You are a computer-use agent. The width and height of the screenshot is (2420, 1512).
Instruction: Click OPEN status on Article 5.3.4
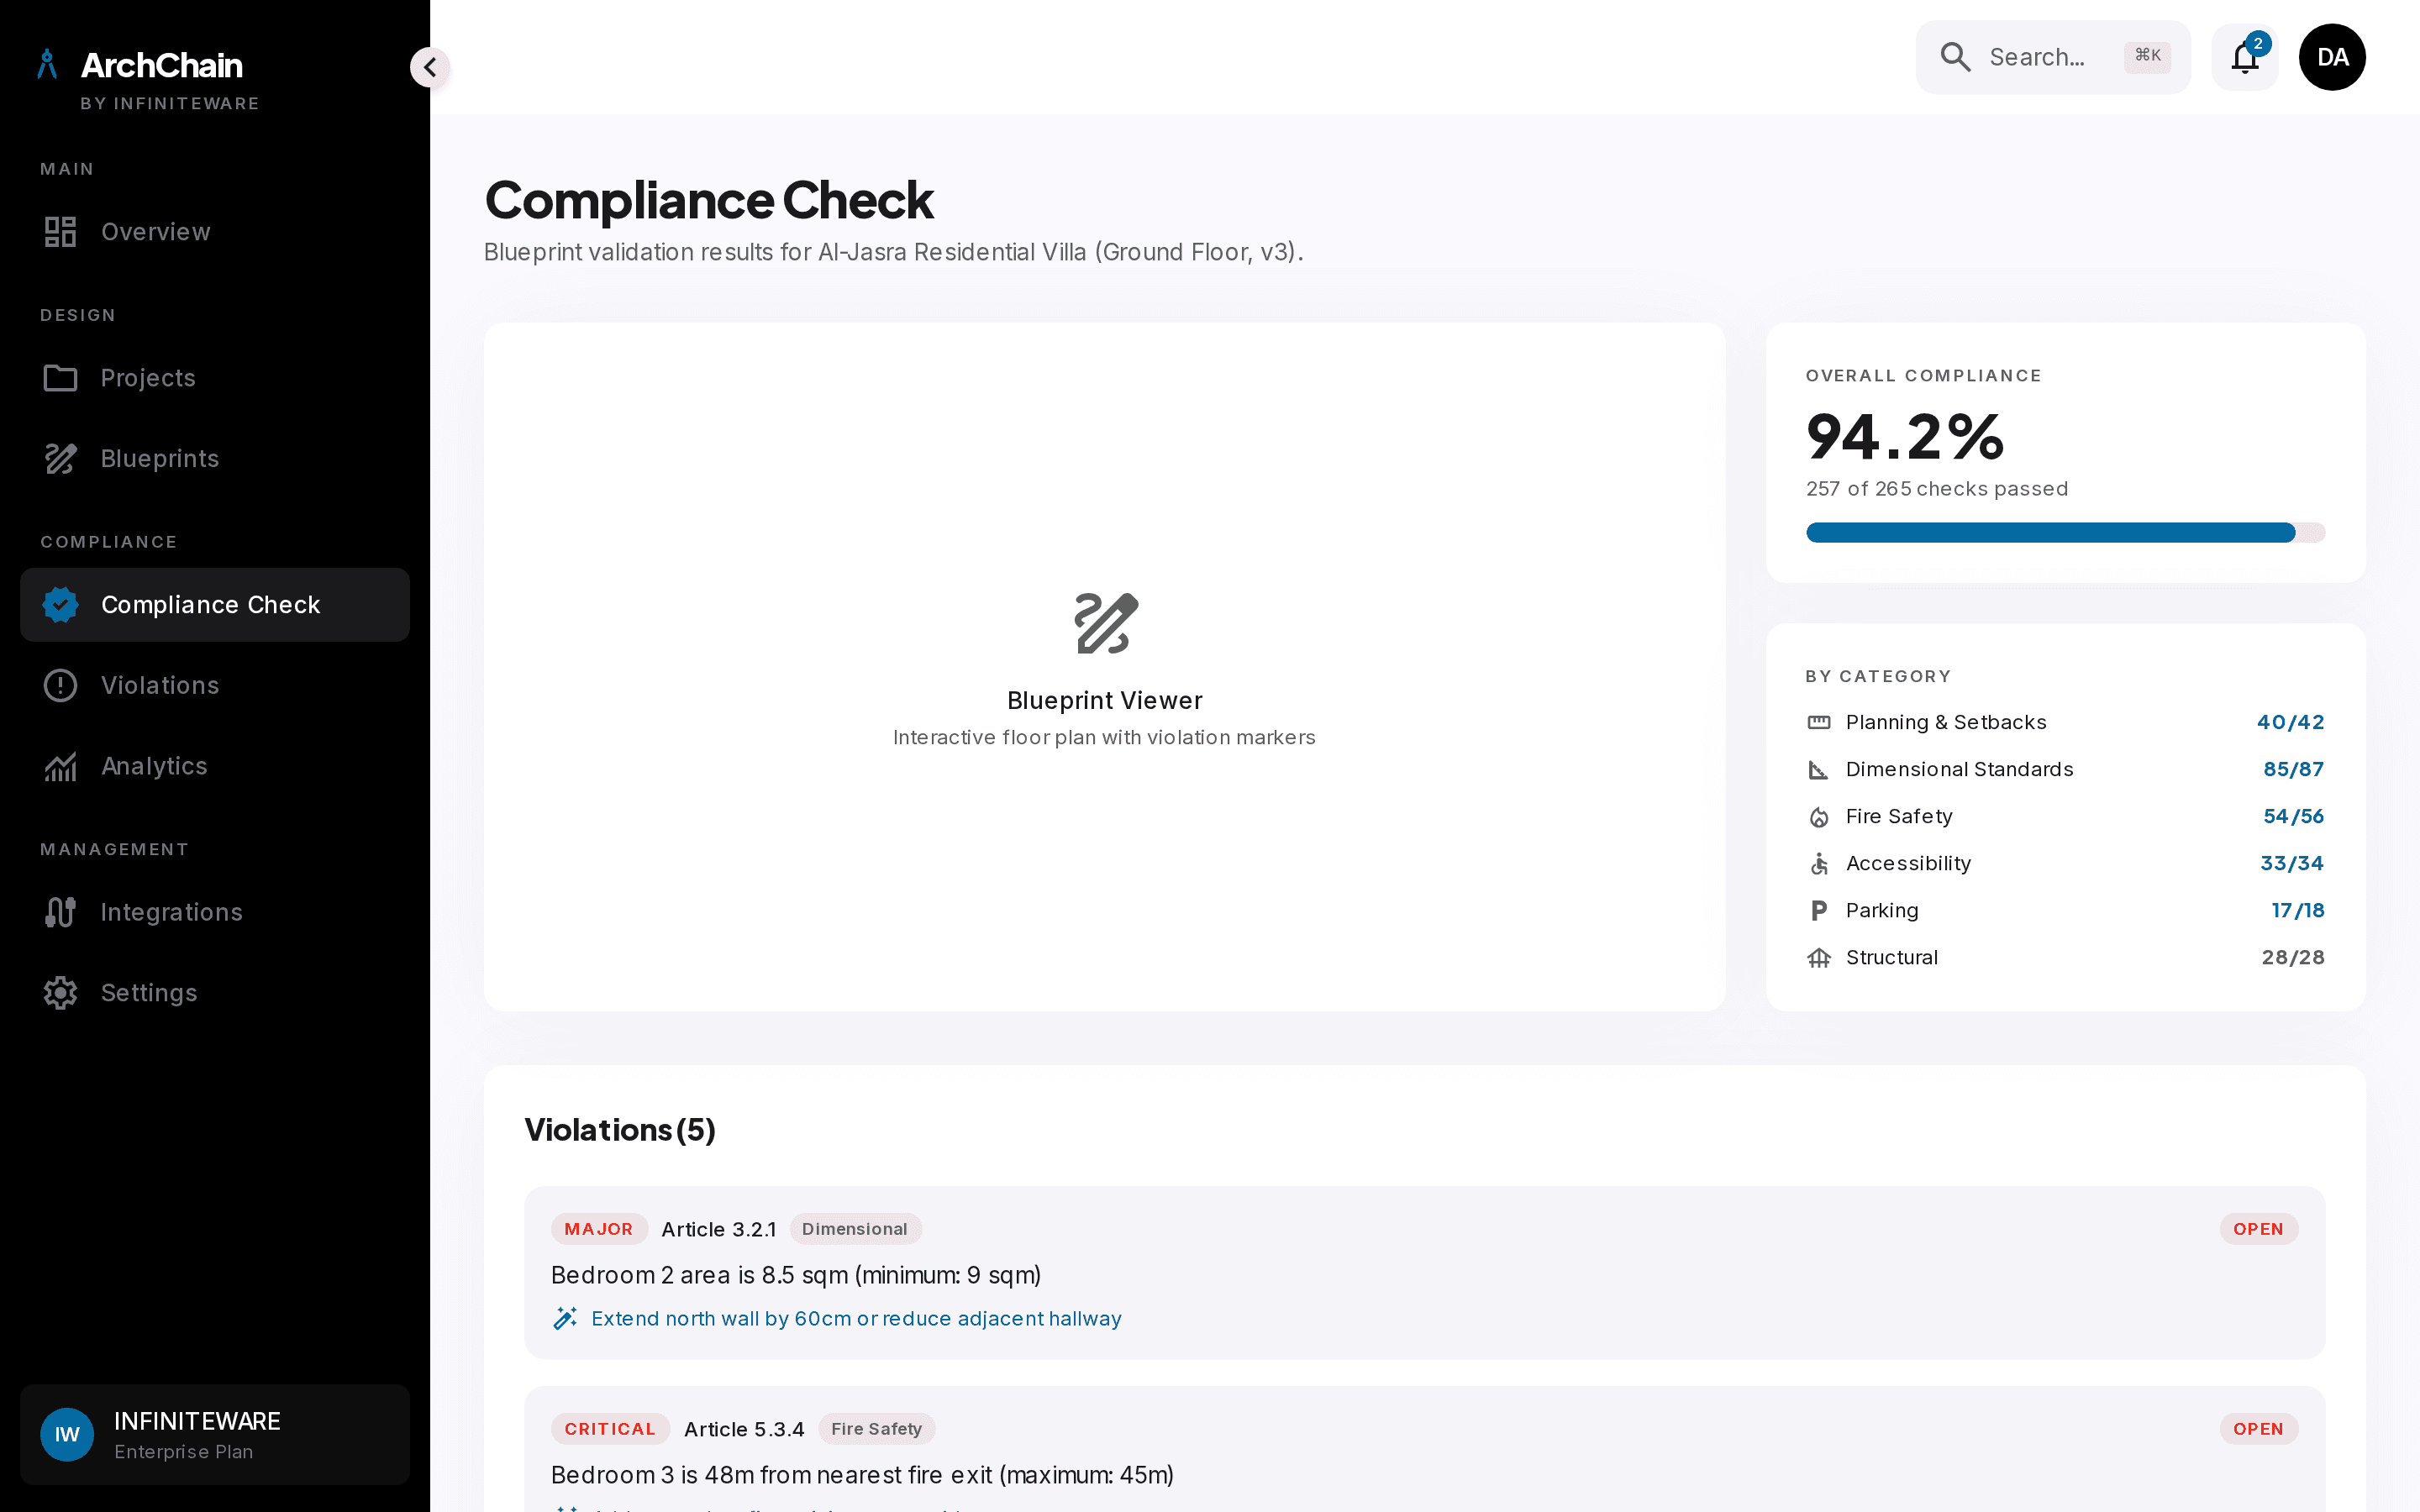click(x=2258, y=1429)
